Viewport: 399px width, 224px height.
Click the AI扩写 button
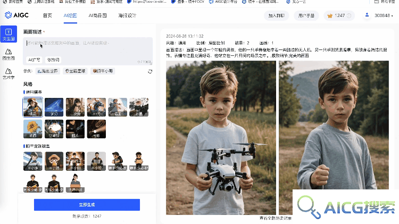[34, 60]
